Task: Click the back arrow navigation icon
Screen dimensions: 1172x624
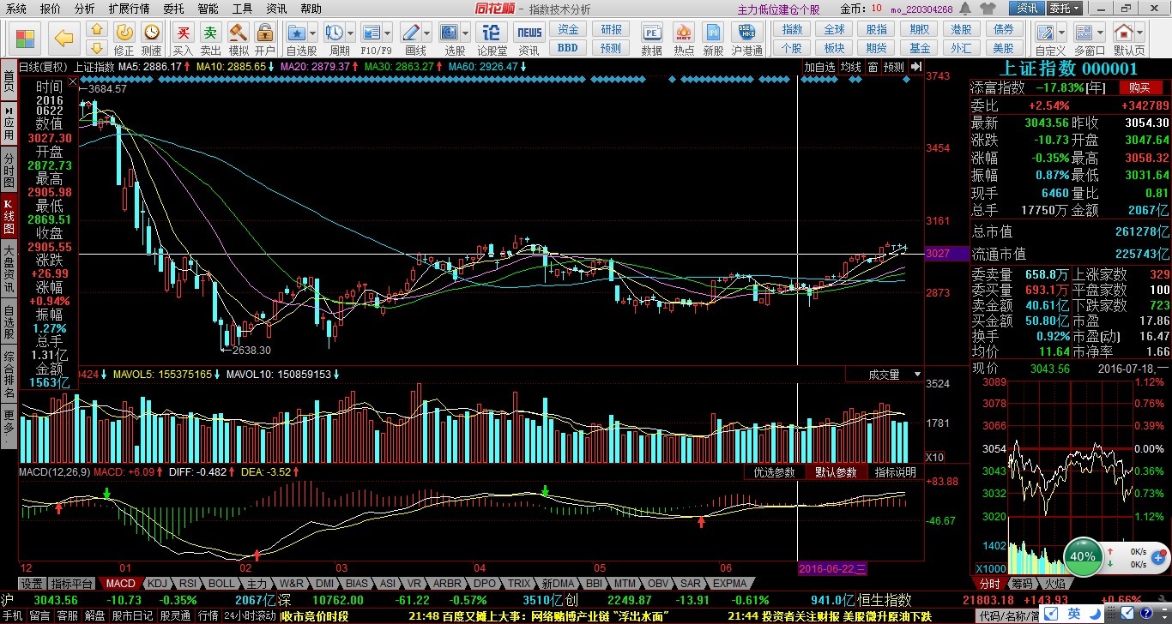Action: tap(63, 39)
